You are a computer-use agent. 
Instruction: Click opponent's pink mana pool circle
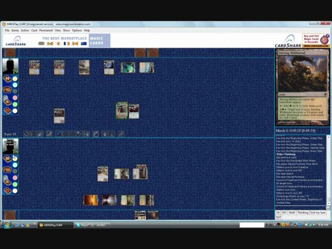tap(15, 98)
